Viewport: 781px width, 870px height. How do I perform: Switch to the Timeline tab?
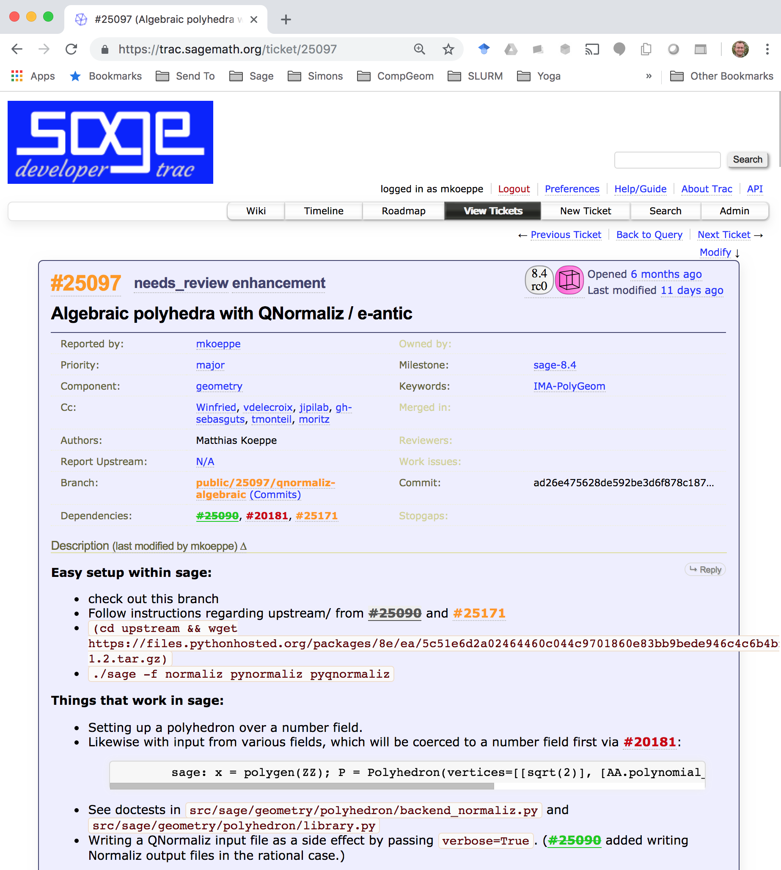(x=324, y=211)
